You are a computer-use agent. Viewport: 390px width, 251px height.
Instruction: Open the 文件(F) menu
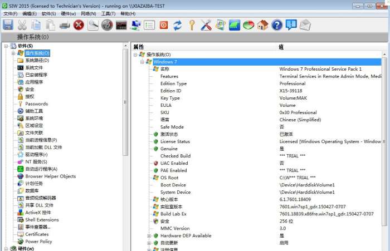point(10,14)
